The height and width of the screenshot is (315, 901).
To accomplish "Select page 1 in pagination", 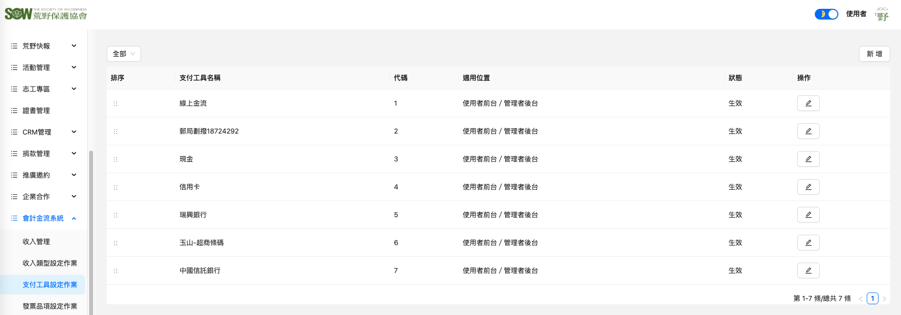I will [x=872, y=298].
